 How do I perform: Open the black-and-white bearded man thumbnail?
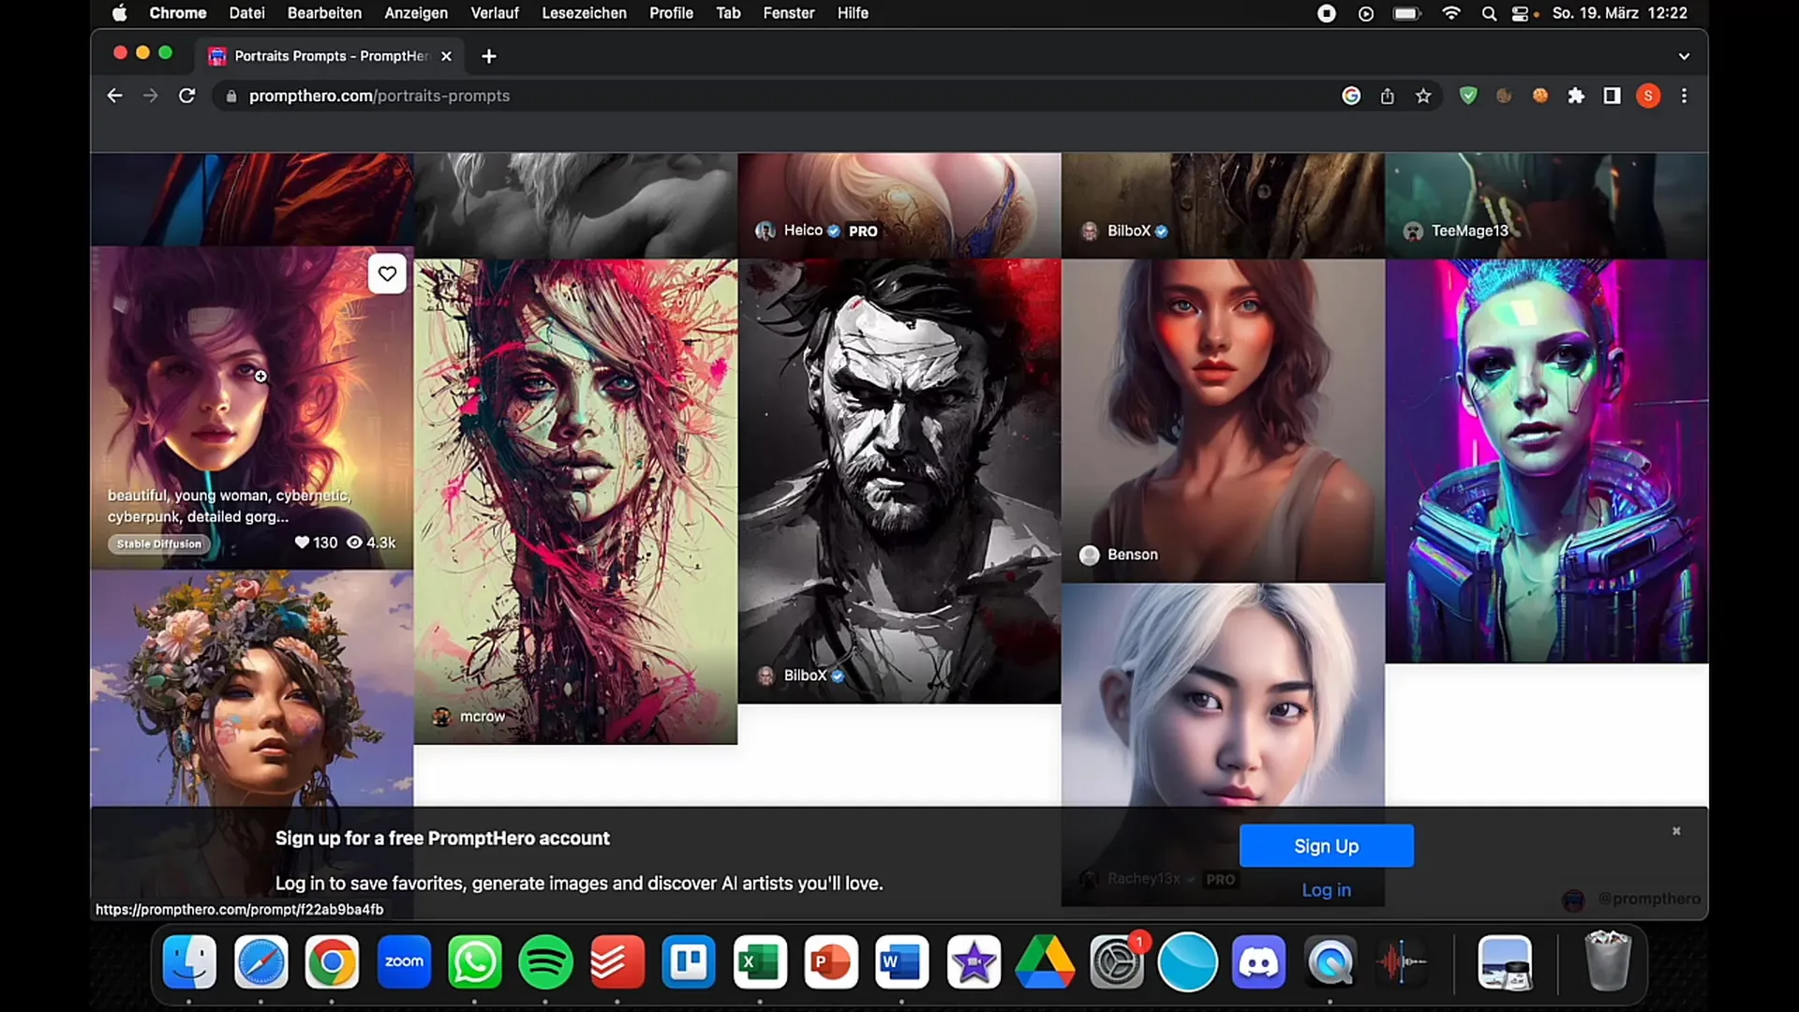(x=899, y=481)
